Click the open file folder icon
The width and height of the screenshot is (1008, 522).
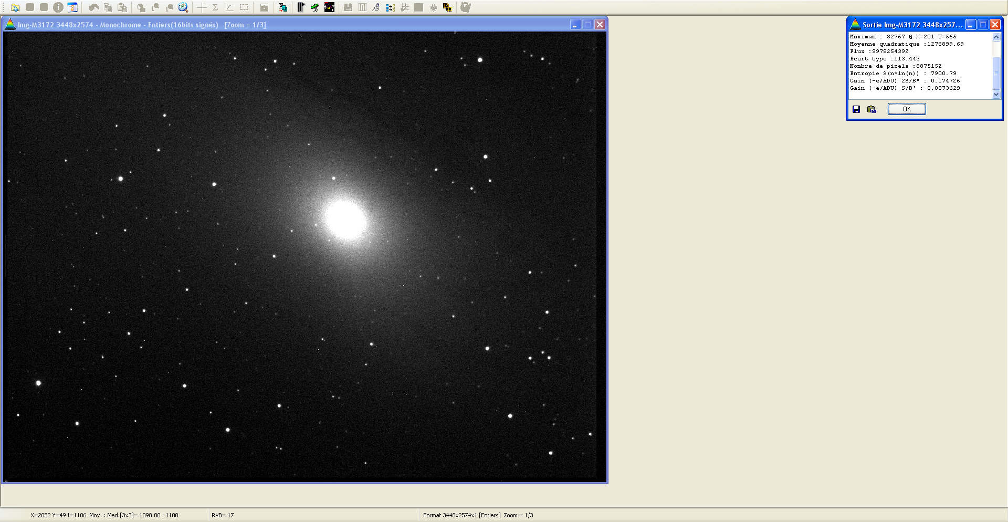tap(15, 7)
